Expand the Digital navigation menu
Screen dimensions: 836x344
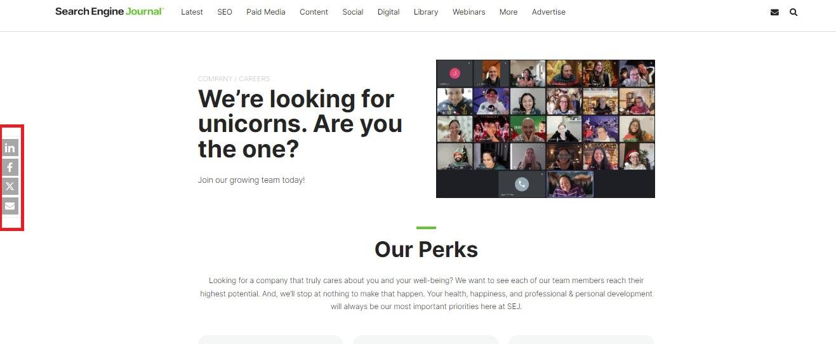click(x=388, y=12)
